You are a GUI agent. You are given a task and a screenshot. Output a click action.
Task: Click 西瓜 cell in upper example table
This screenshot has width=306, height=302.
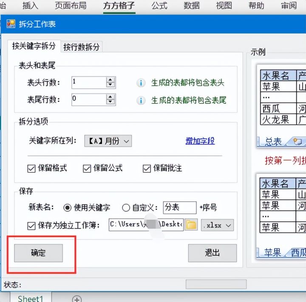point(278,108)
